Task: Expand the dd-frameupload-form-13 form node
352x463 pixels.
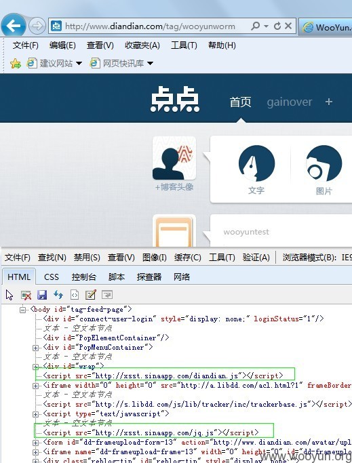Action: point(35,443)
